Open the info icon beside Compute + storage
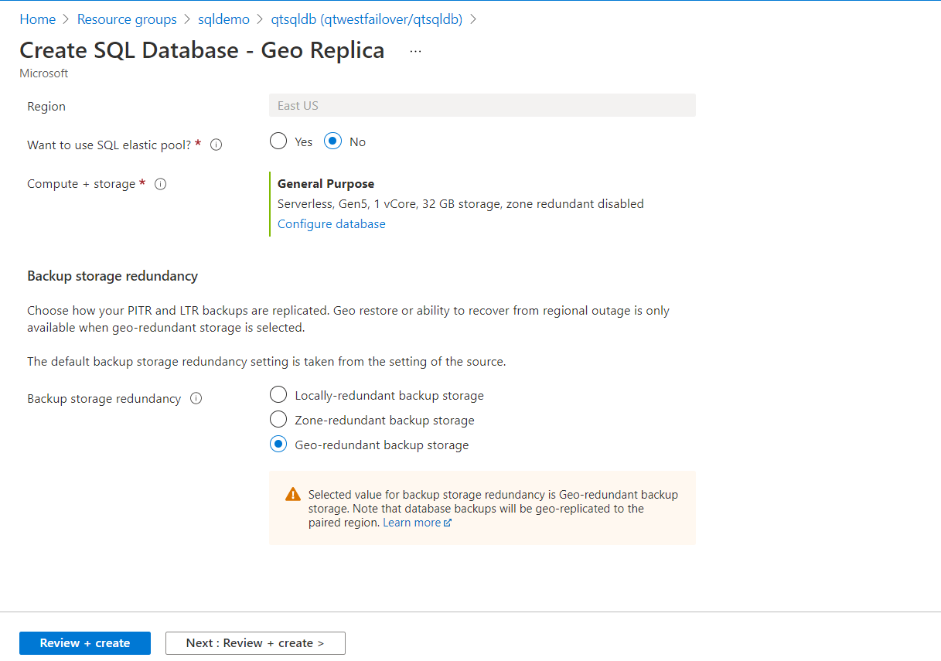 (x=161, y=184)
